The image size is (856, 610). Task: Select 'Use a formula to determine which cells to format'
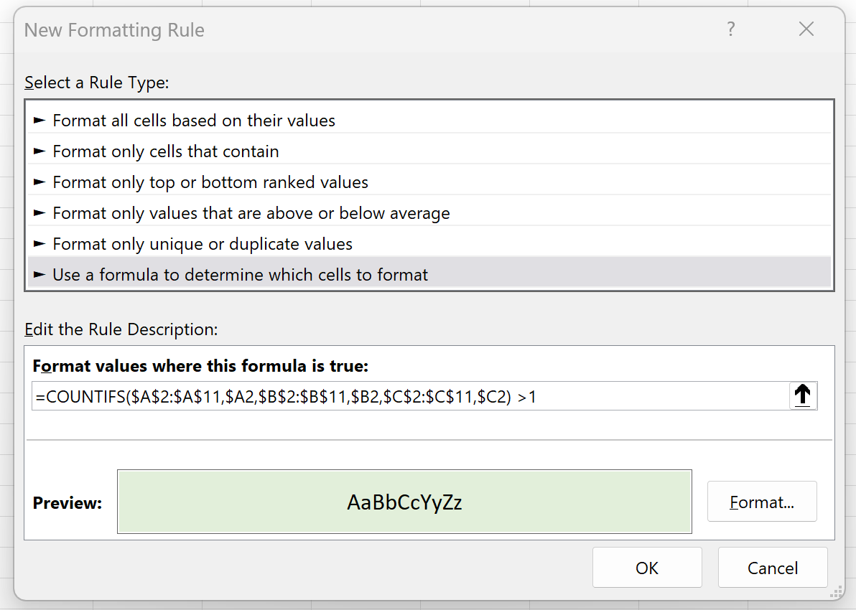(x=429, y=274)
